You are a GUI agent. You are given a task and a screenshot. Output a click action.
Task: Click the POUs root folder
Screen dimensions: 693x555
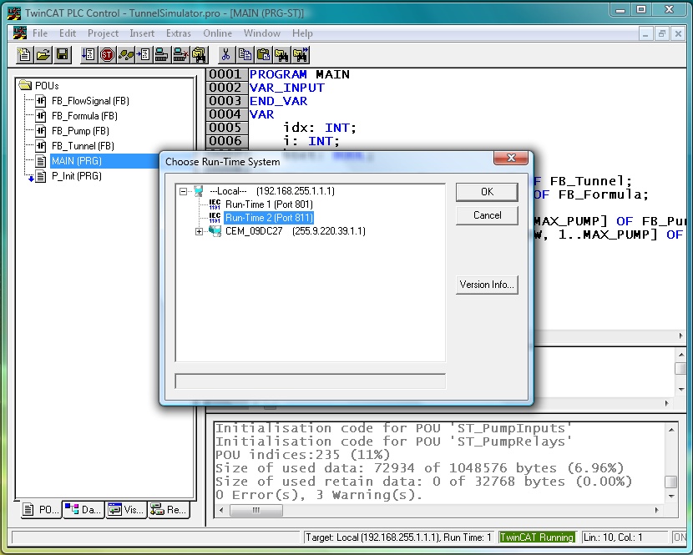pos(39,85)
